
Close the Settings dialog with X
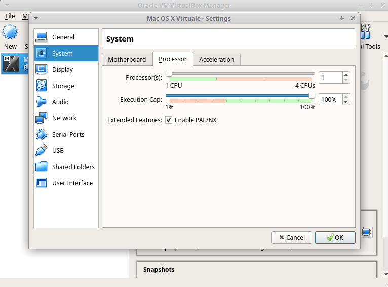(353, 18)
